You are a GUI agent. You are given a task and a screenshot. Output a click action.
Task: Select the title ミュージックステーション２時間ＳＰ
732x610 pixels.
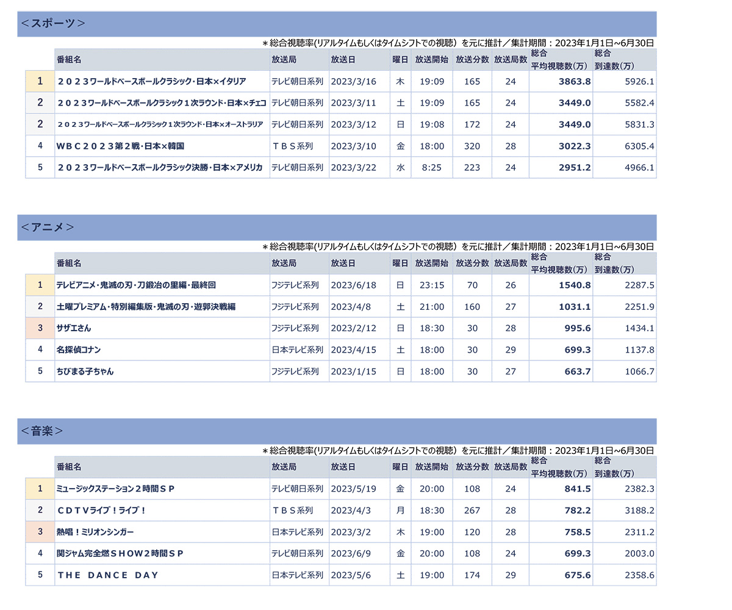coord(116,489)
